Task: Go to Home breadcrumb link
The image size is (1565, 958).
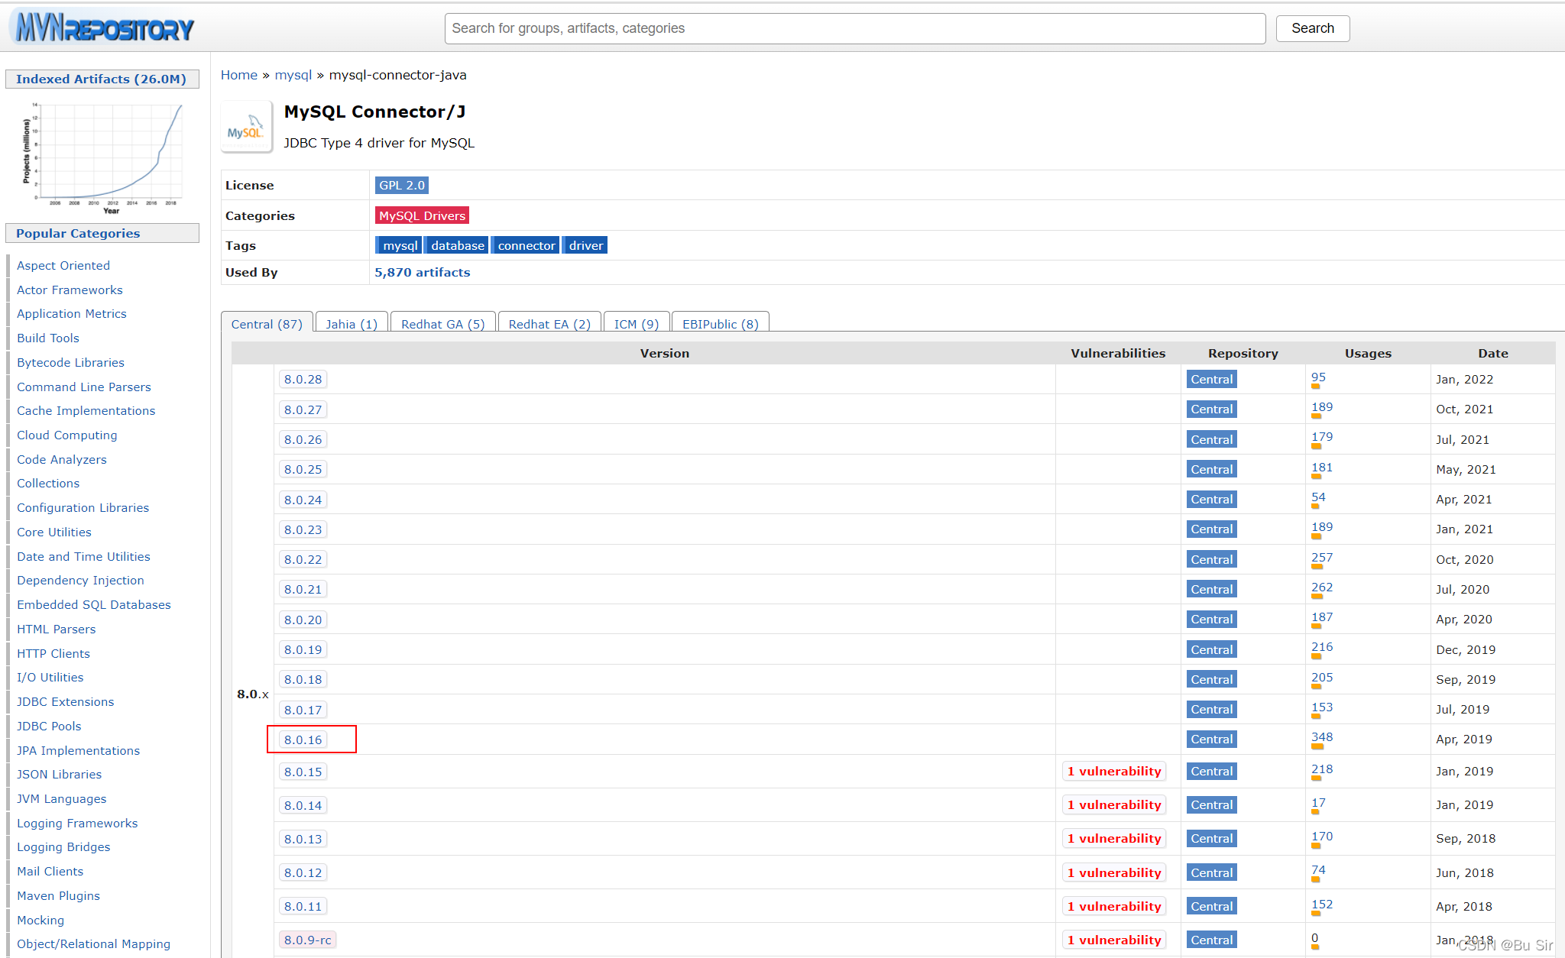Action: 239,75
